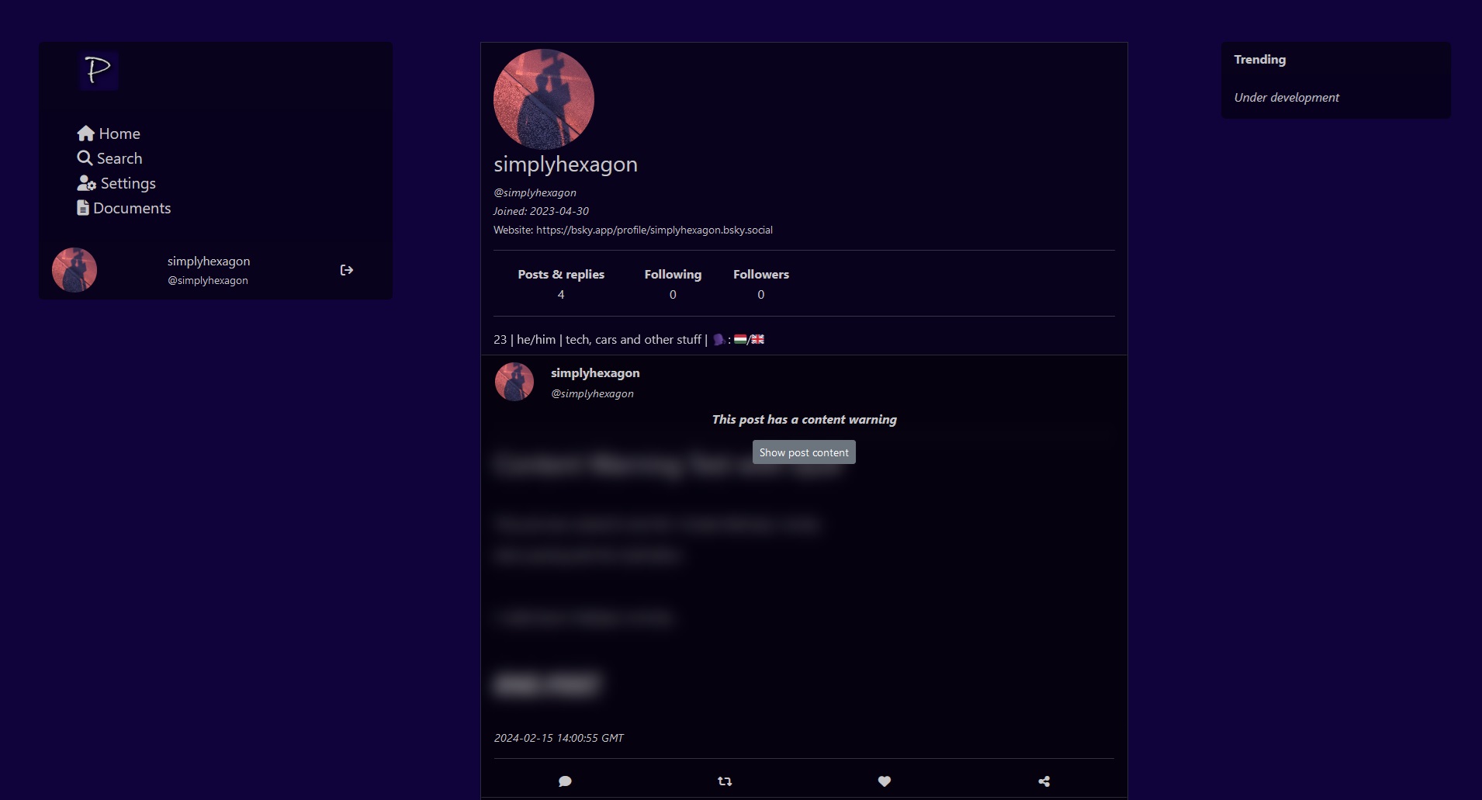Screen dimensions: 1482x800
Task: Open the bsky.app website link
Action: point(653,230)
